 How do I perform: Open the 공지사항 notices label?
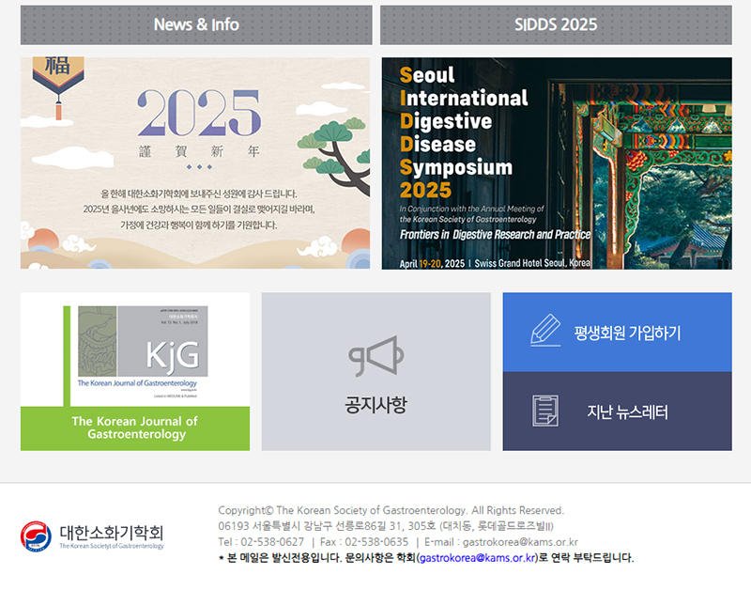pos(376,405)
